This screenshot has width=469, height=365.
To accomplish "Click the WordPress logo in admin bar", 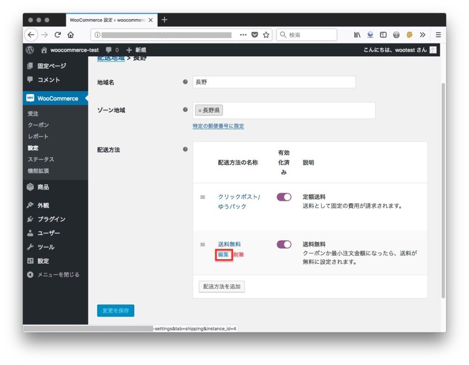I will (30, 50).
